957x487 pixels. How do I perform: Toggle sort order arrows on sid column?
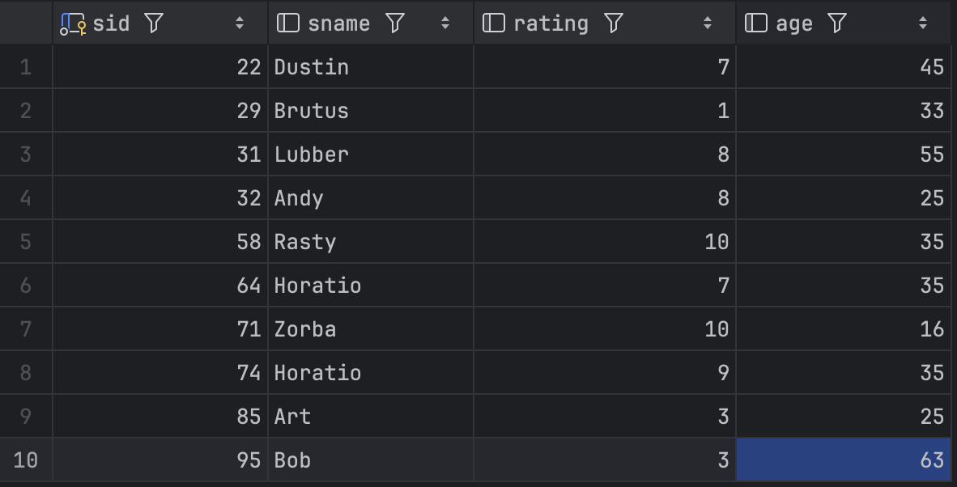click(240, 23)
